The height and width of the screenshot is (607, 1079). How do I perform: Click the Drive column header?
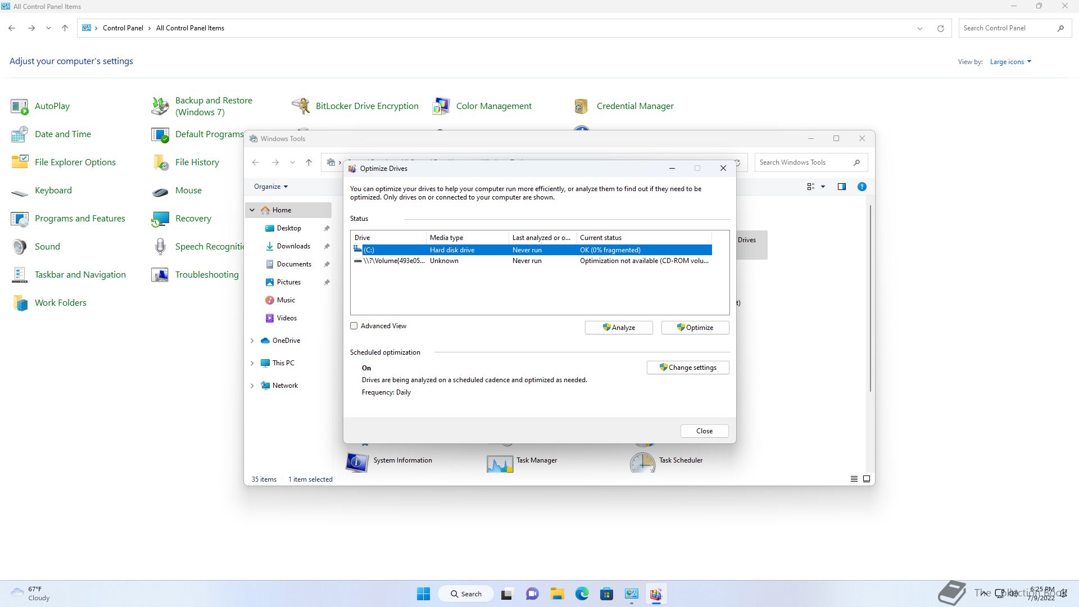point(388,238)
